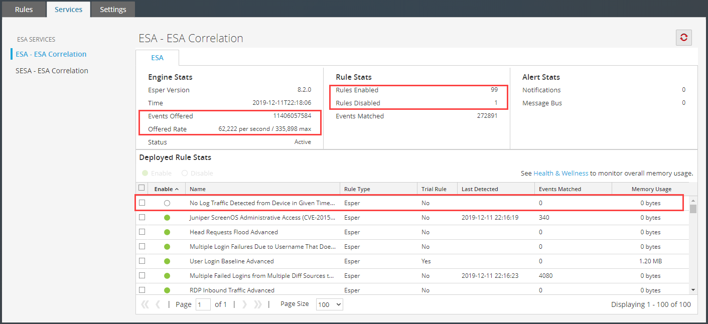Viewport: 708px width, 324px height.
Task: Open the Settings tab
Action: coord(113,10)
